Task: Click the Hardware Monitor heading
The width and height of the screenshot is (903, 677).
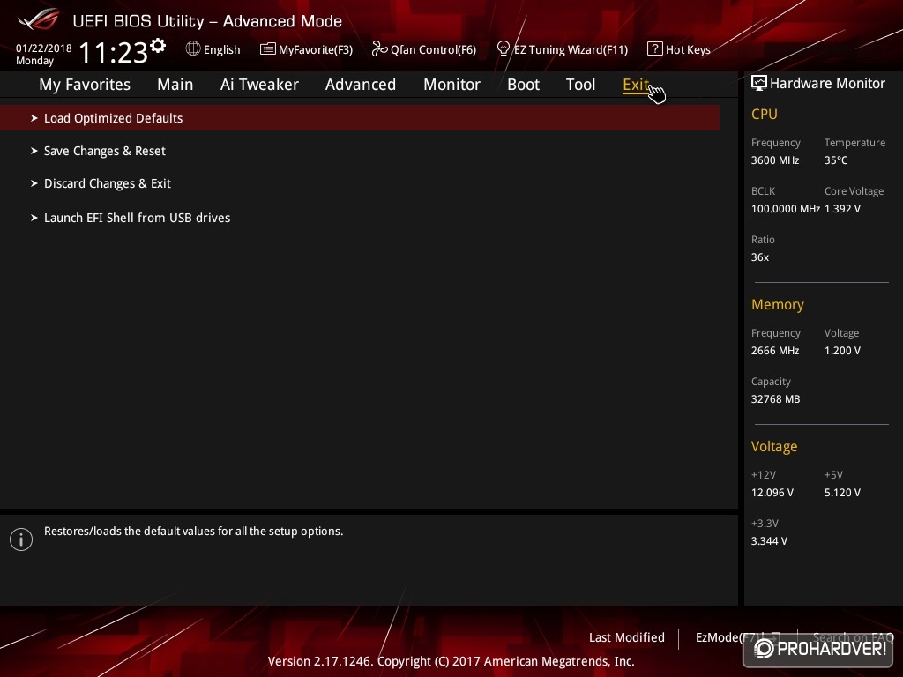Action: point(827,84)
